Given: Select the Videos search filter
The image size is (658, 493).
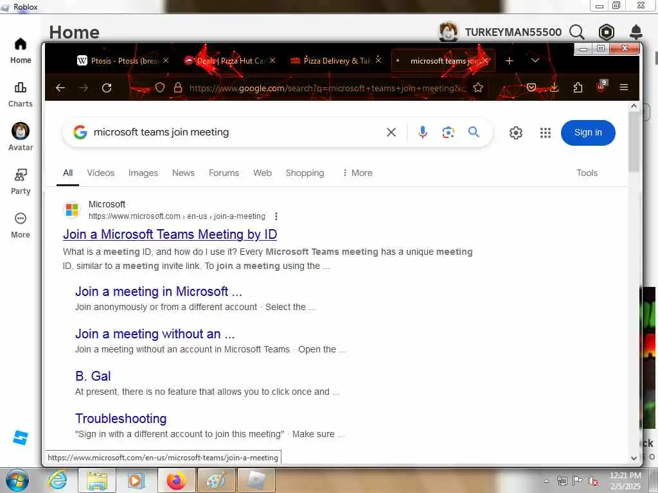Looking at the screenshot, I should pyautogui.click(x=101, y=173).
